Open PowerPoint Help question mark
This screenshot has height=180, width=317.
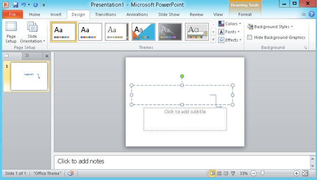tap(311, 14)
